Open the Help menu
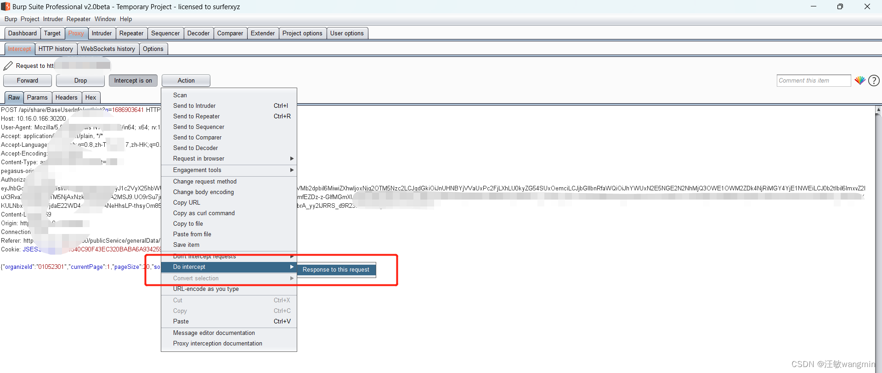 tap(126, 19)
